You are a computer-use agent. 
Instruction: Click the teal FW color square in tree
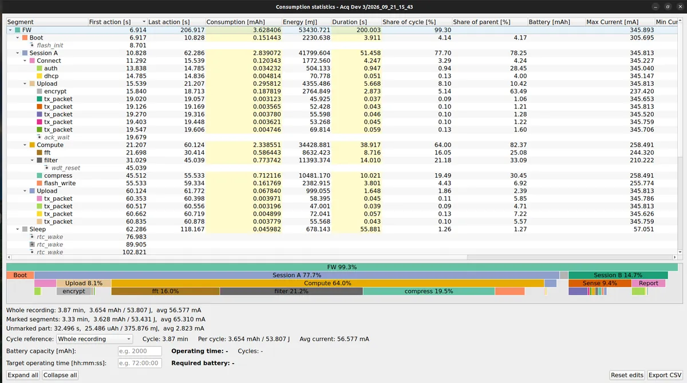click(x=17, y=30)
